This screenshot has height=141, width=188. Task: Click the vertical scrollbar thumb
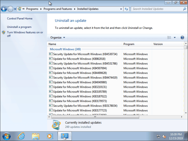point(186,47)
